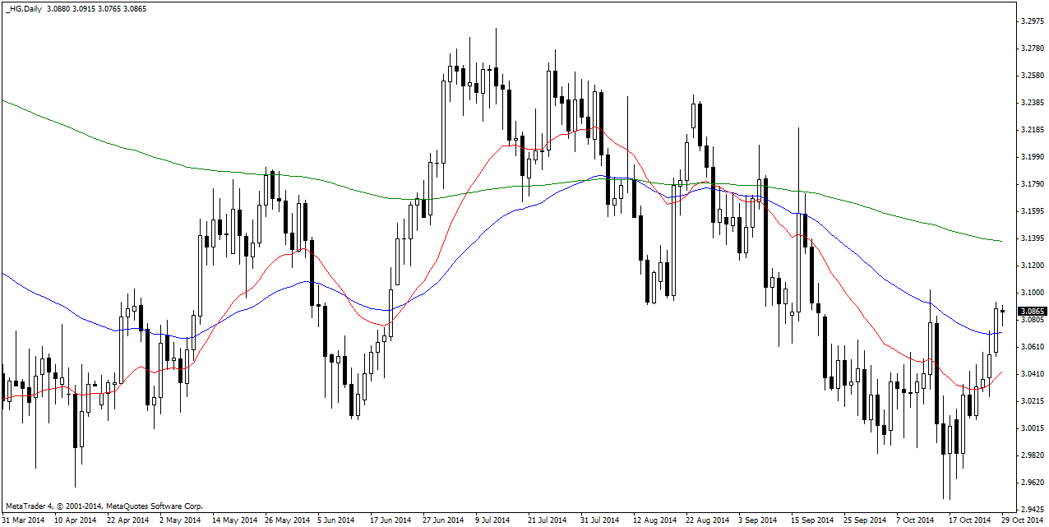Click the 31 Mar 2014 date label
This screenshot has width=1049, height=527.
click(x=24, y=520)
